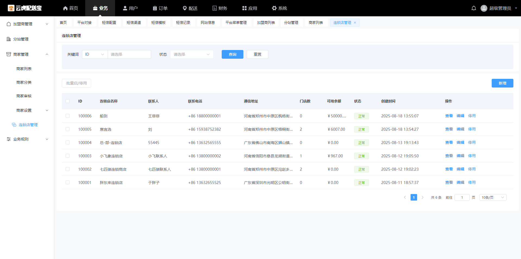521x259 pixels.
Task: Click the 配送 location pin icon
Action: [185, 8]
